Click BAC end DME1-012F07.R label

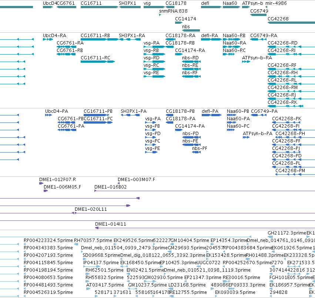point(57,179)
